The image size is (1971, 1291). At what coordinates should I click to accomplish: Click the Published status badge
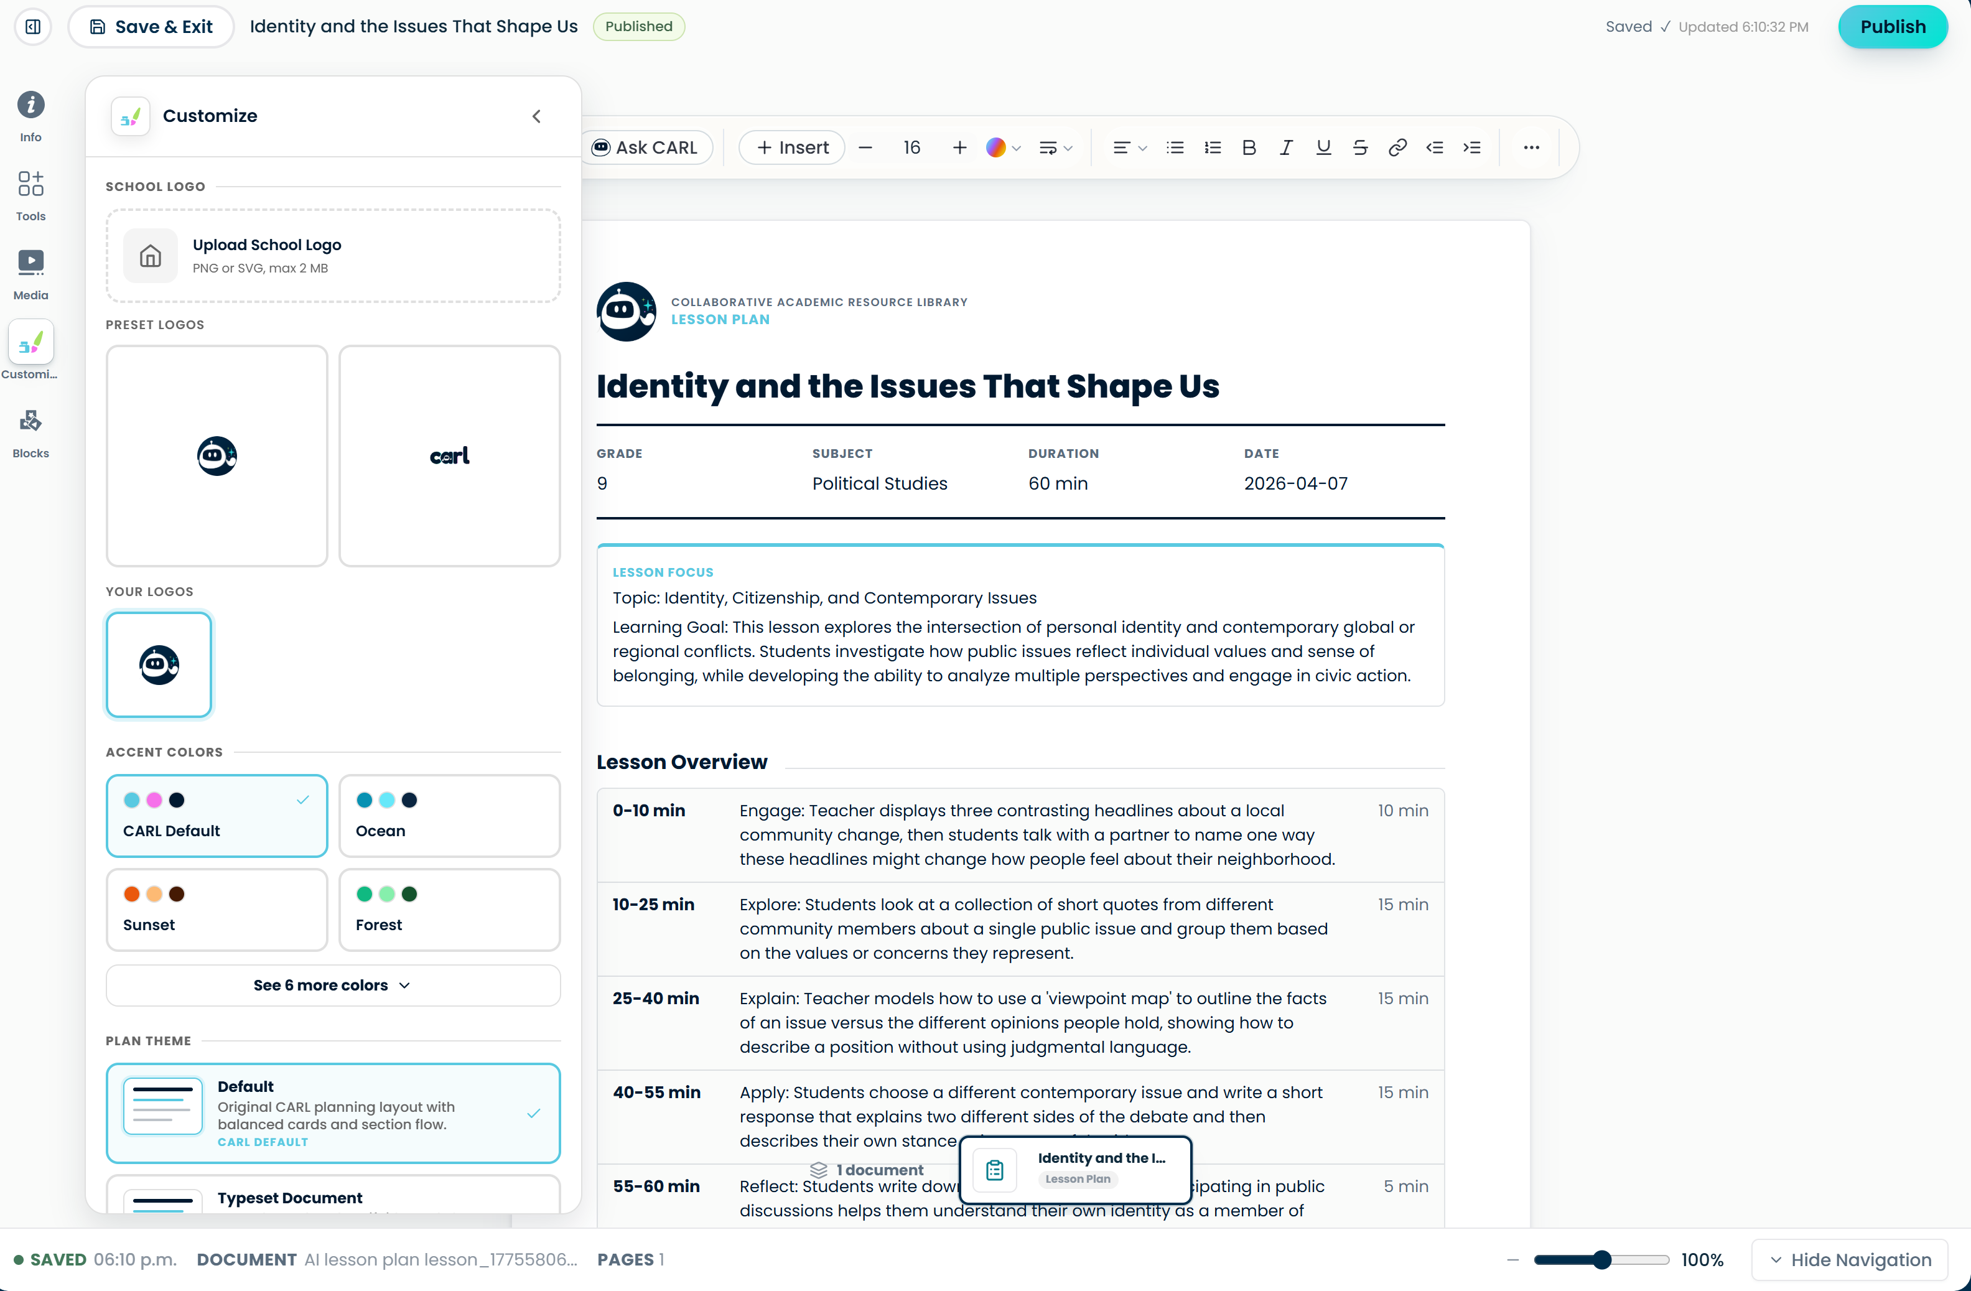[x=638, y=27]
